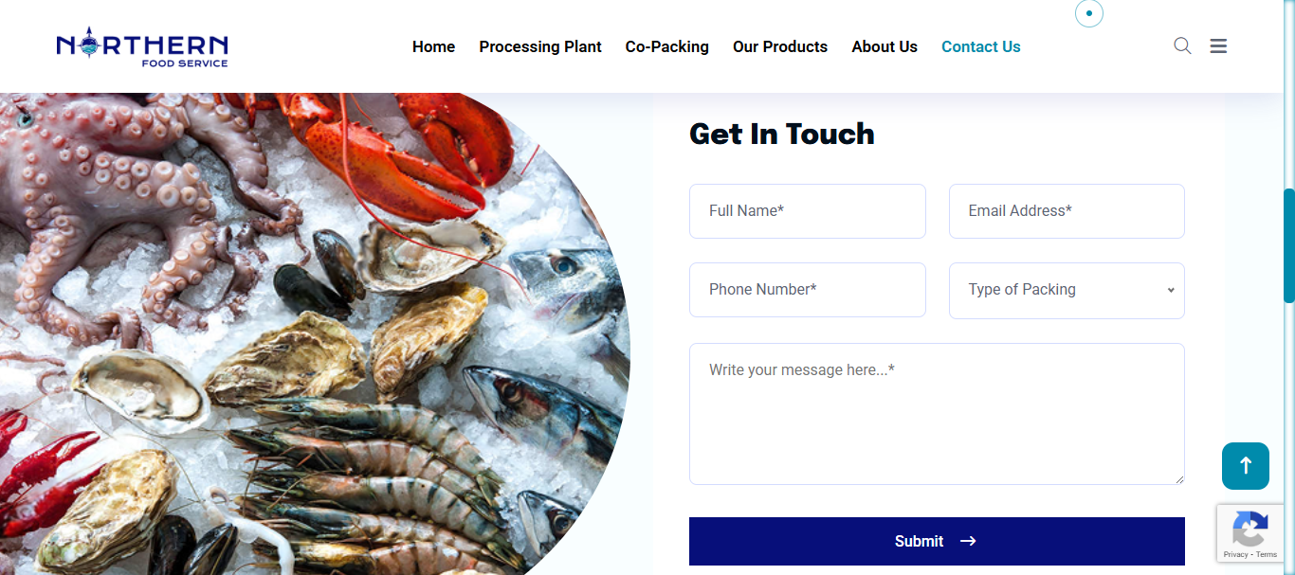Open the search magnifier icon
1295x575 pixels.
tap(1182, 45)
